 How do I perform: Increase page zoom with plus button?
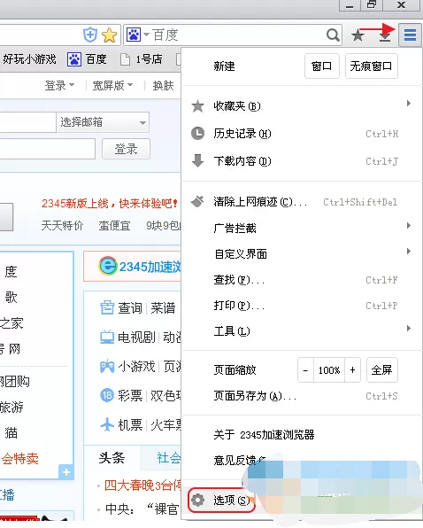352,370
